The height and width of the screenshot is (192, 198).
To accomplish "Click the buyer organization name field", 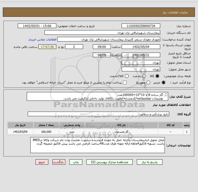I will [102, 32].
